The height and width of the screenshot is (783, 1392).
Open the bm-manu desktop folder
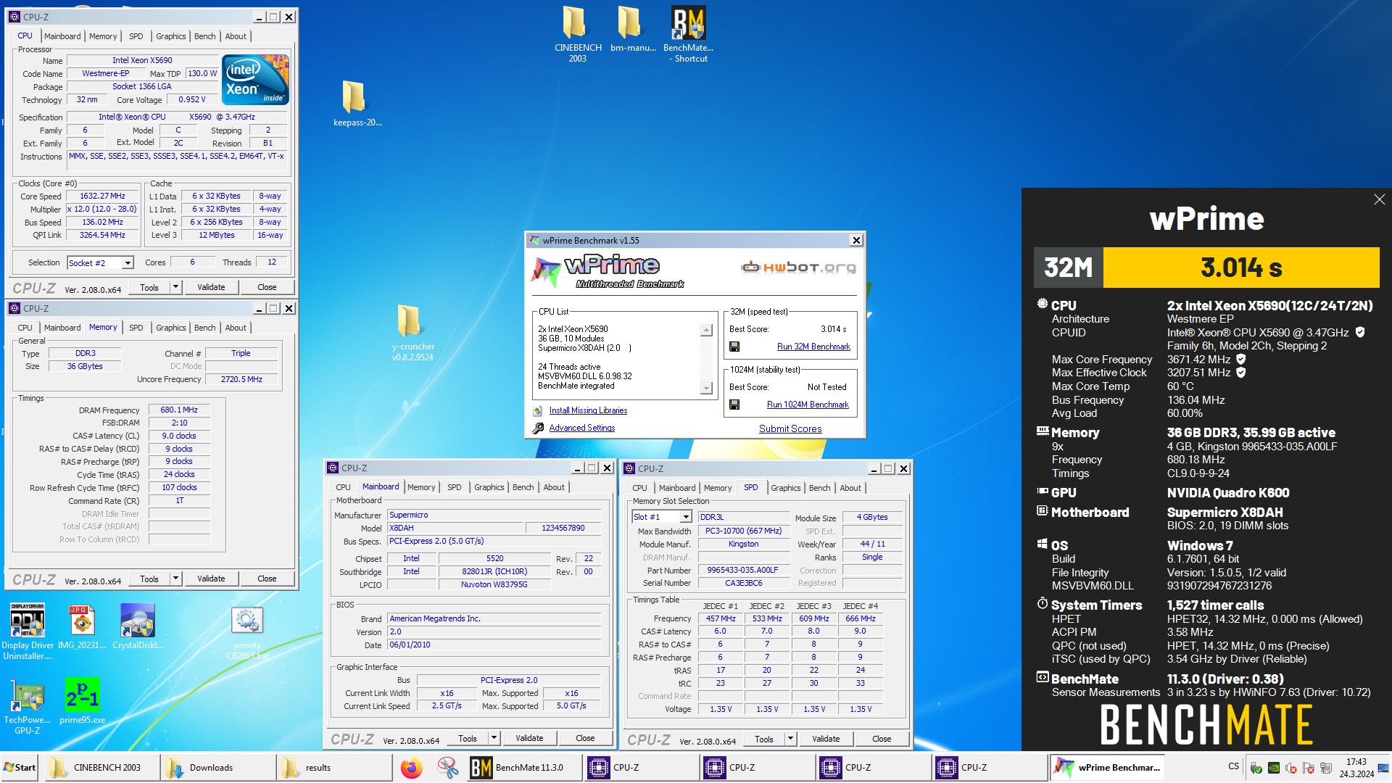[632, 30]
